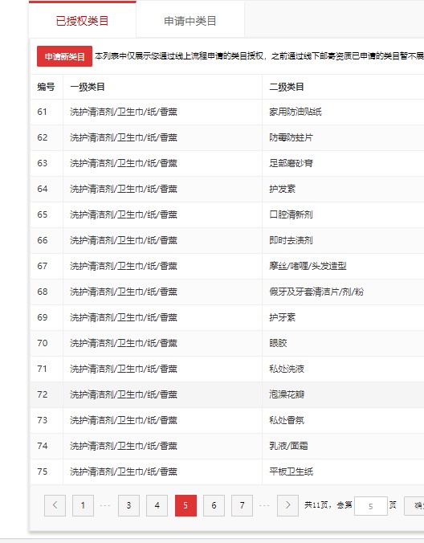Click the 申请新类目 red button
Image resolution: width=424 pixels, height=543 pixels.
pyautogui.click(x=64, y=56)
